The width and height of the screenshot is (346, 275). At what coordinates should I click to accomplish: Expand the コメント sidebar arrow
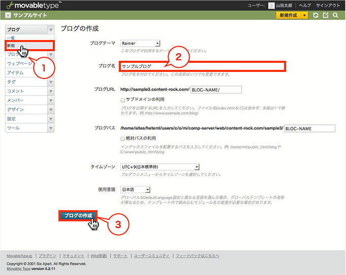[51, 91]
